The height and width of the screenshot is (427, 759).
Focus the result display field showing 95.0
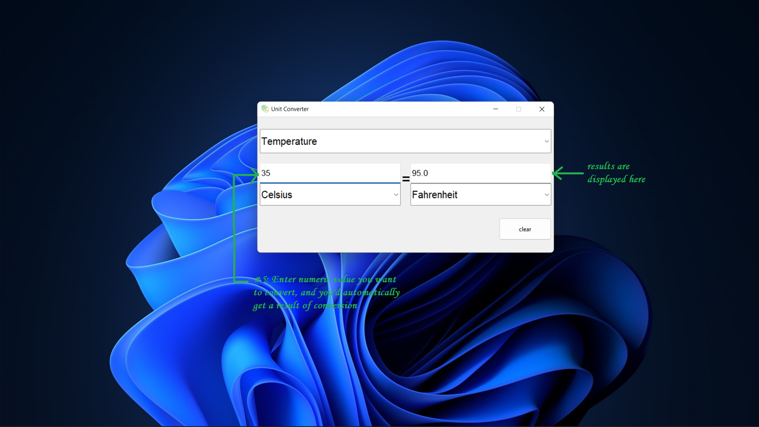click(x=480, y=172)
